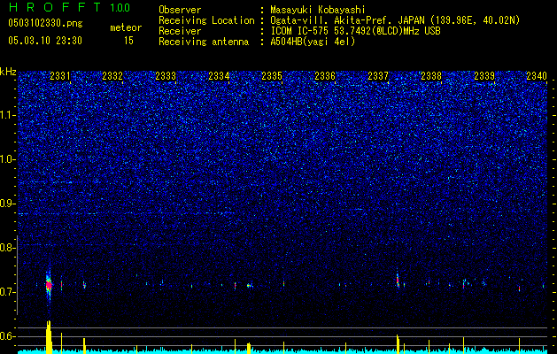
Task: Select the 2337 time marker
Action: (378, 75)
